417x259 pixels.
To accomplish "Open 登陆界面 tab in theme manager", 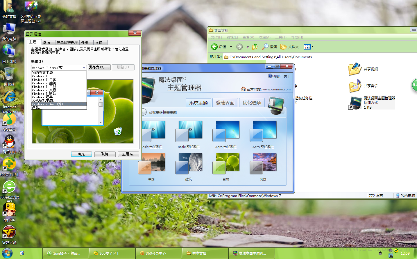I will [x=225, y=103].
